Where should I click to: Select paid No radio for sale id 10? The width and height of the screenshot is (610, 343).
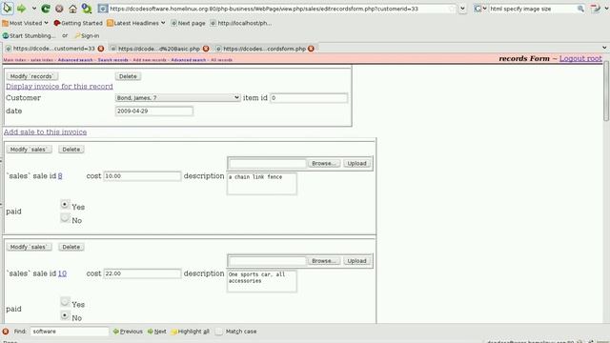65,315
